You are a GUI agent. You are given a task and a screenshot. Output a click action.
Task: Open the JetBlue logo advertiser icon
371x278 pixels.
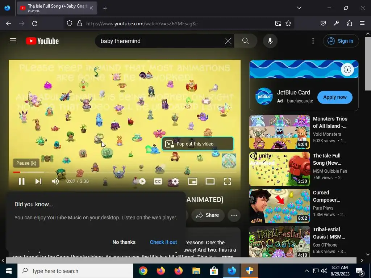[264, 96]
